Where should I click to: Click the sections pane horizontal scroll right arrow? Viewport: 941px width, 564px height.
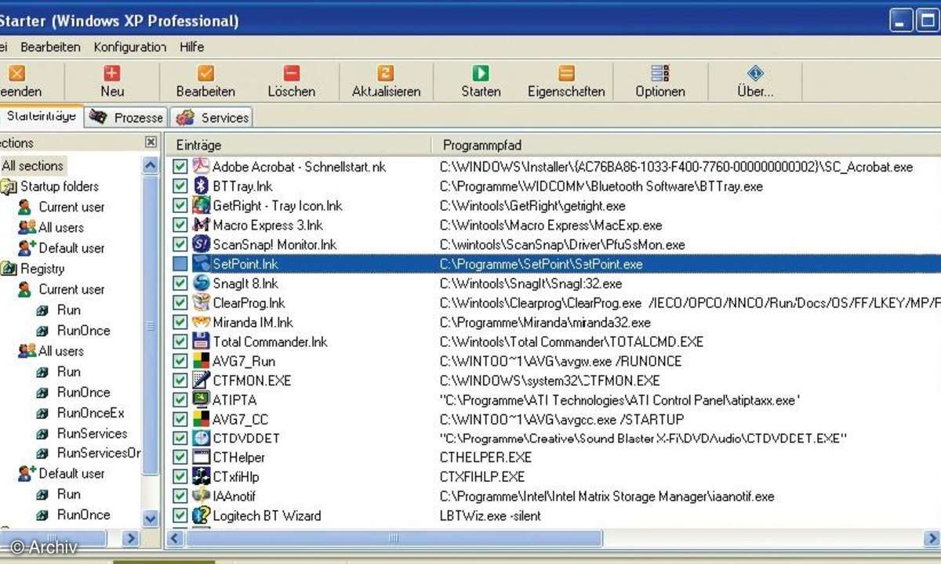(131, 539)
